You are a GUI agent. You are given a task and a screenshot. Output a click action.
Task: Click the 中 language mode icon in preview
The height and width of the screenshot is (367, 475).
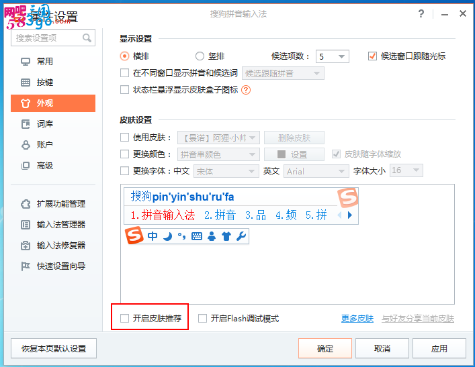[x=153, y=236]
